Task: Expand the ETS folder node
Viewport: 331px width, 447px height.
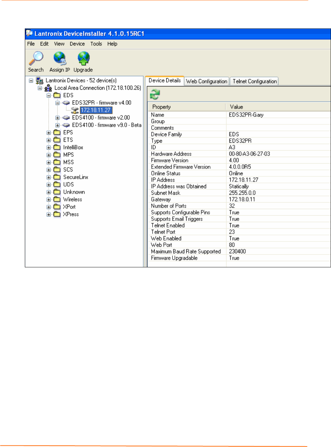Action: coord(49,140)
